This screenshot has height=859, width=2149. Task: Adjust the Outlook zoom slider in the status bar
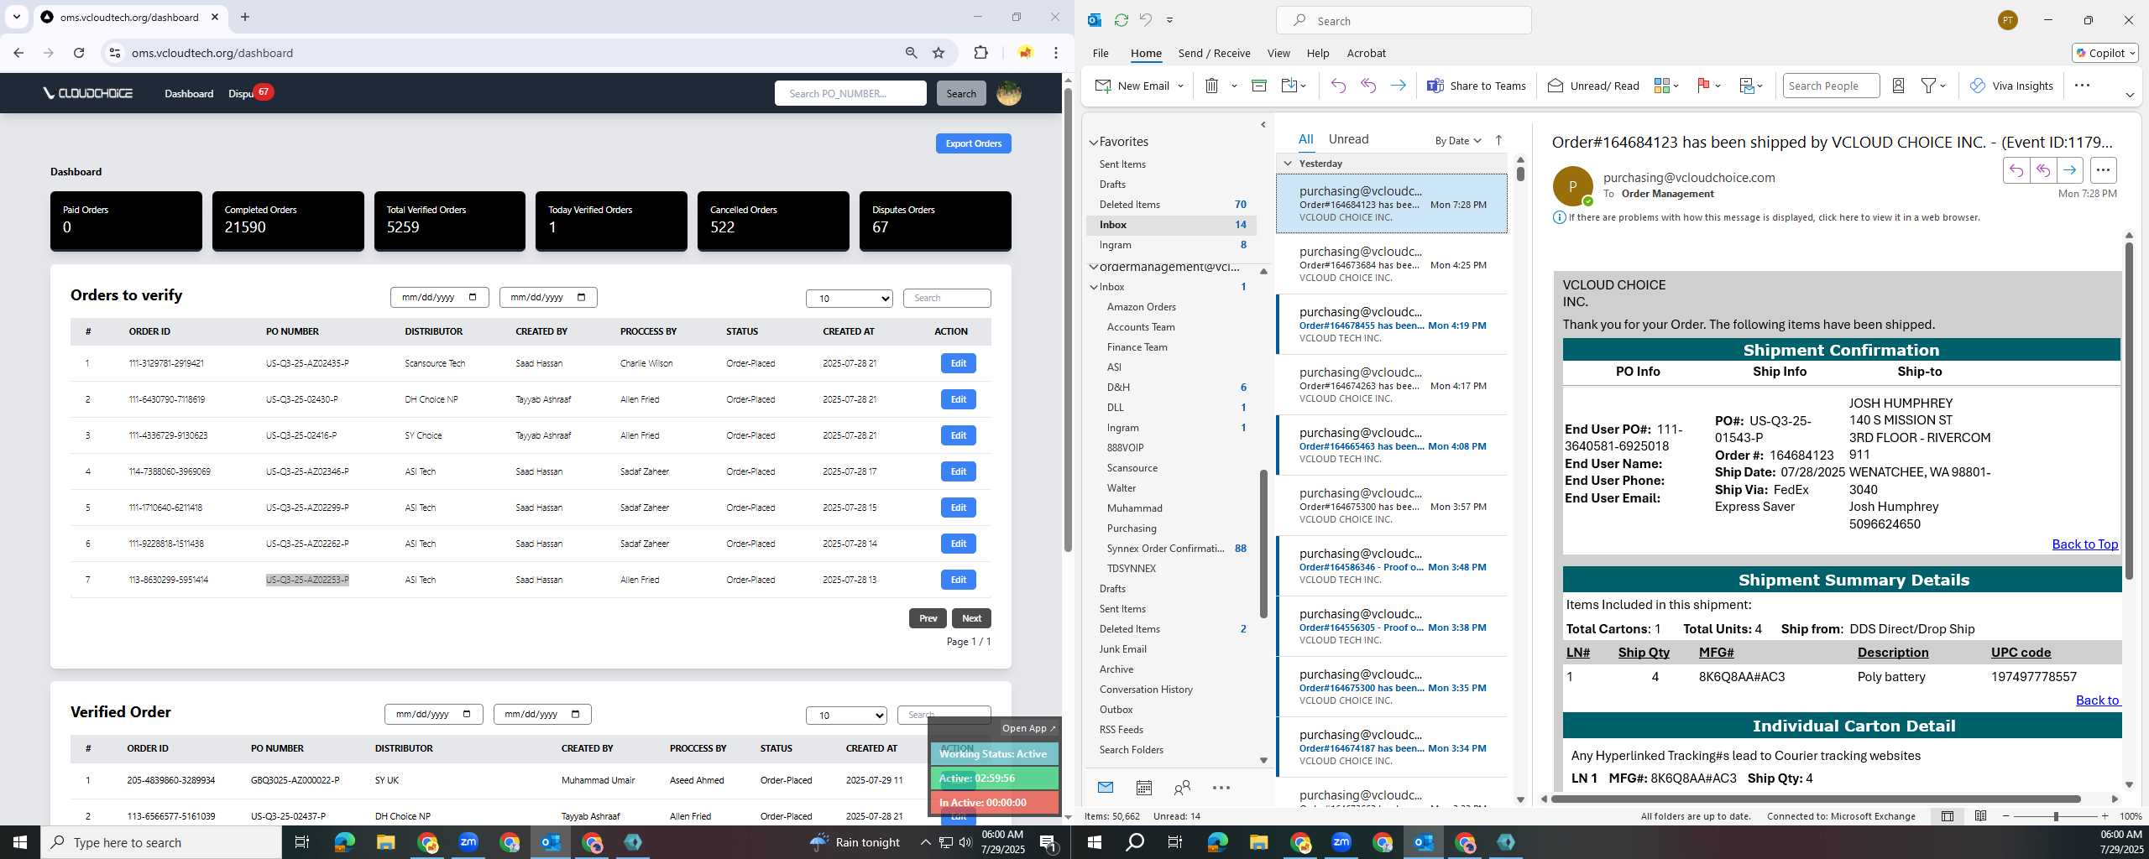[2055, 816]
